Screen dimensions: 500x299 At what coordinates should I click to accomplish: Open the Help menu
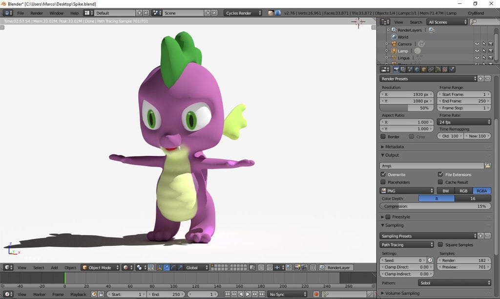pyautogui.click(x=74, y=13)
